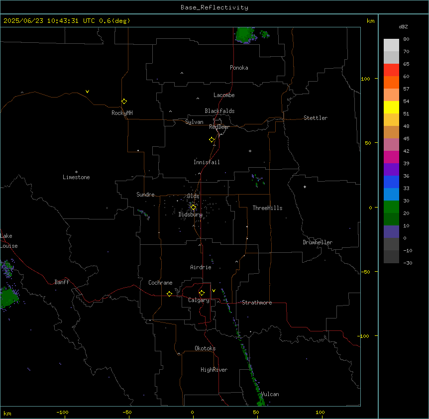Select the Vulcan label
Screen dimensions: 429x419
coord(270,394)
